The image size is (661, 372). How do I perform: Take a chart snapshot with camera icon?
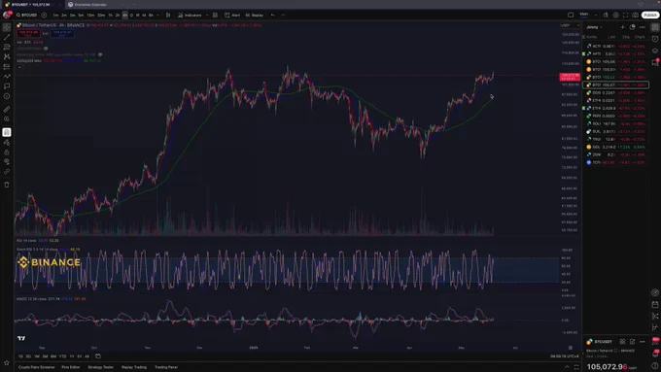pyautogui.click(x=636, y=16)
